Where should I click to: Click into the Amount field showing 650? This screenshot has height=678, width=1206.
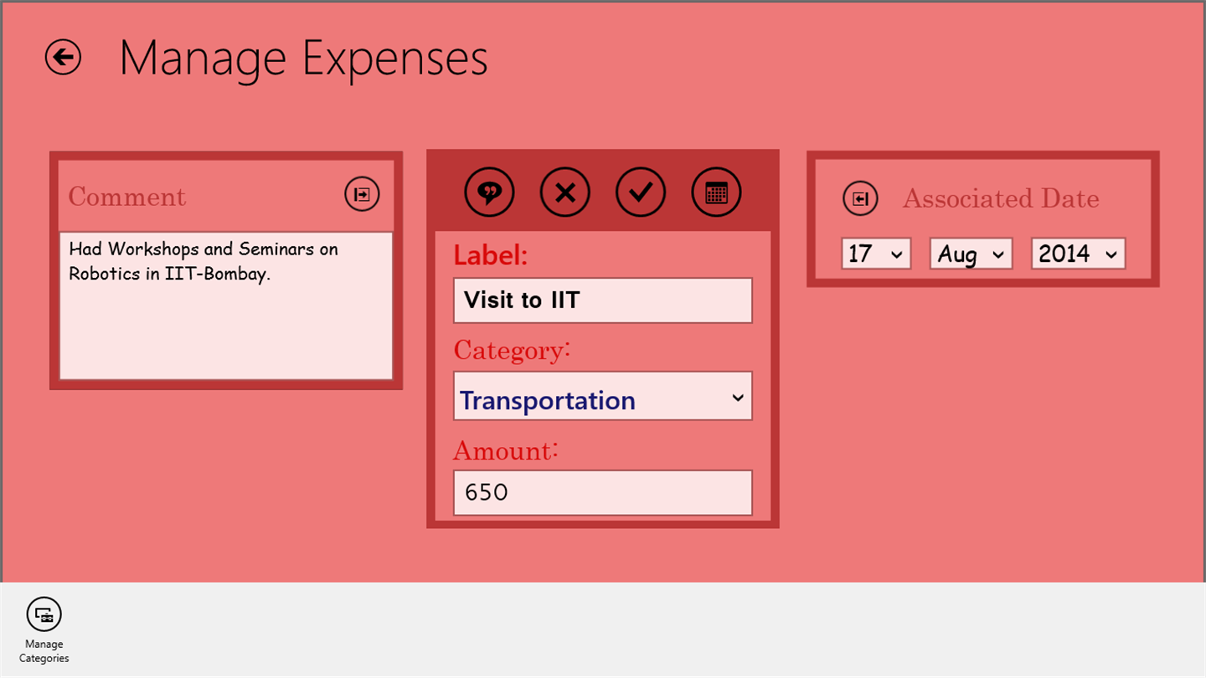coord(603,493)
